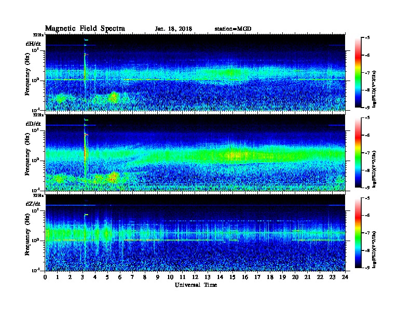Click inside the dD/dt spectrogram plot
411x318 pixels.
tap(195, 152)
